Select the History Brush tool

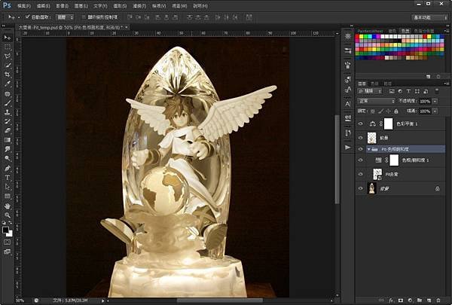pos(8,121)
